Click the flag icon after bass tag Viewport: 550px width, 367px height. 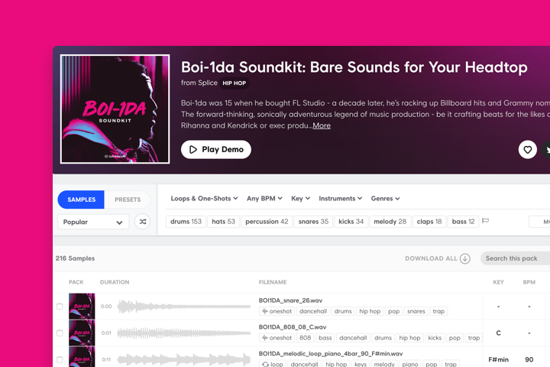[x=486, y=221]
